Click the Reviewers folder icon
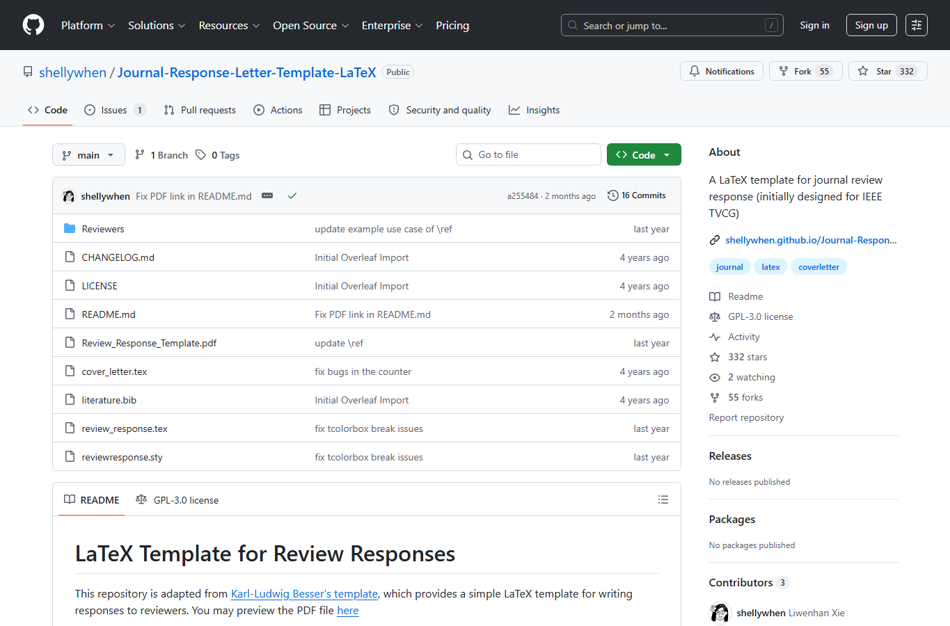This screenshot has height=626, width=950. (x=70, y=228)
